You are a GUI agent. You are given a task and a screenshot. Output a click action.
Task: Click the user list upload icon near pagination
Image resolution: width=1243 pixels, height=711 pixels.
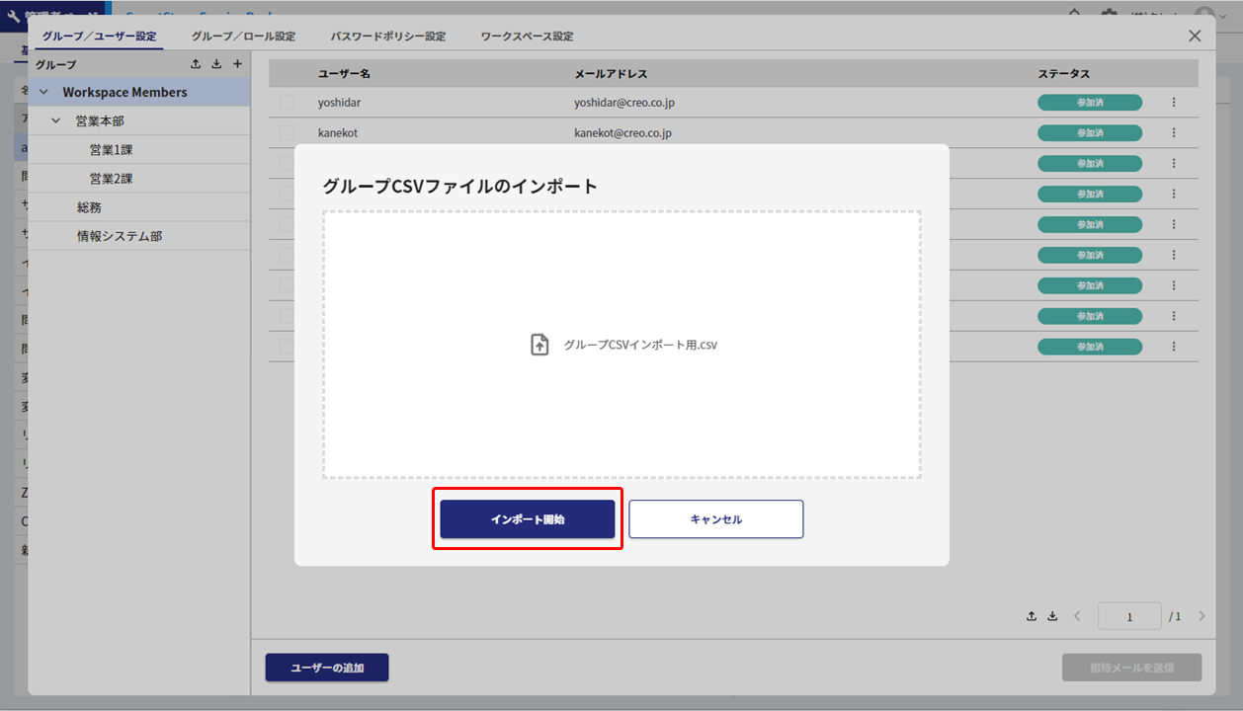(1032, 616)
